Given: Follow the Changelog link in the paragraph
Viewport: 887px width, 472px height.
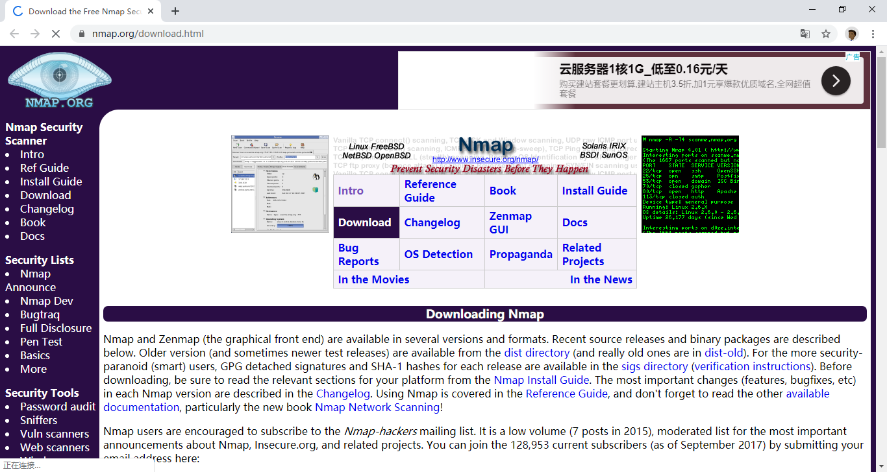Looking at the screenshot, I should [343, 394].
